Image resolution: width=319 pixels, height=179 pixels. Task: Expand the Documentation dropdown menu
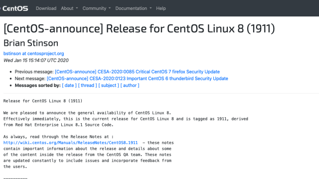pos(134,8)
